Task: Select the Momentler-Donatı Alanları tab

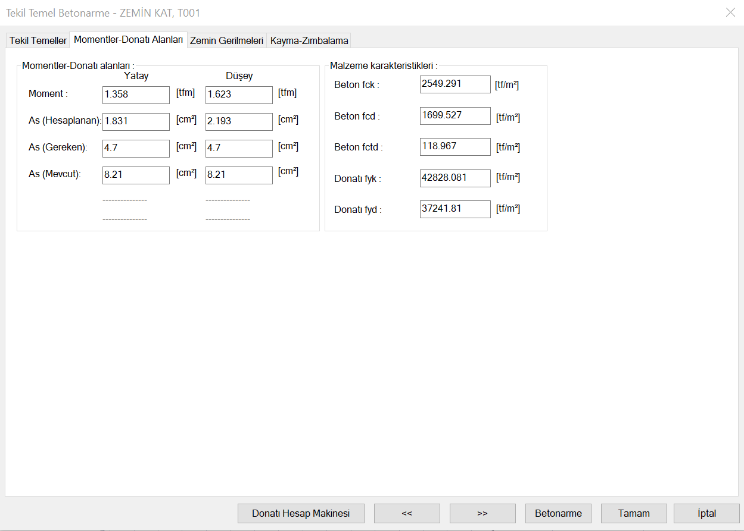Action: click(128, 39)
